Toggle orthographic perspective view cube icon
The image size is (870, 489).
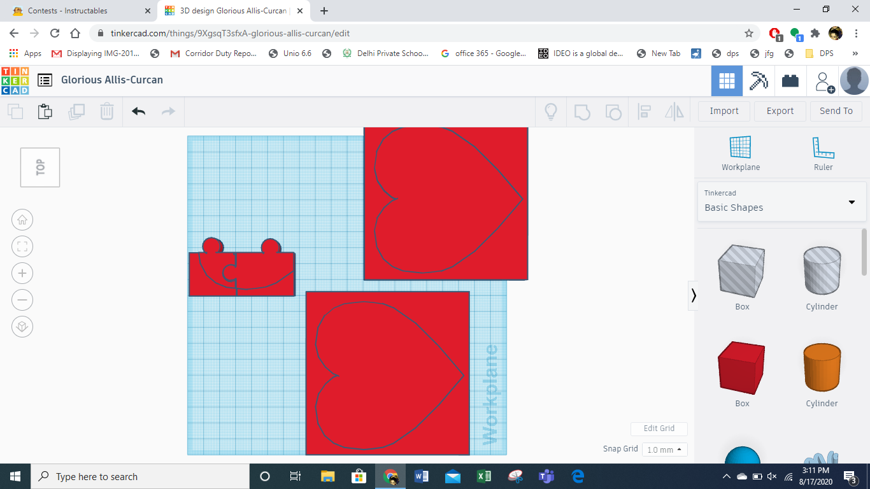click(x=22, y=327)
